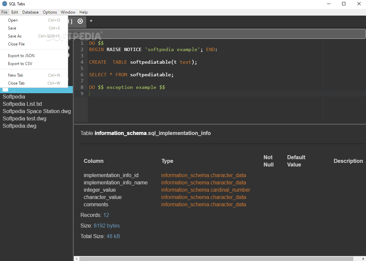This screenshot has width=366, height=261.
Task: Select the highlighted parent directory row
Action: pos(37,90)
